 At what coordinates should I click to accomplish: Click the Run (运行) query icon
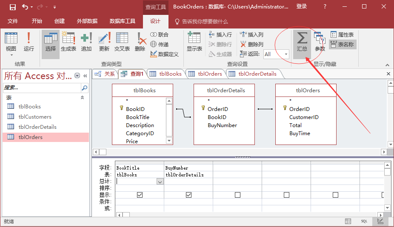click(x=29, y=42)
